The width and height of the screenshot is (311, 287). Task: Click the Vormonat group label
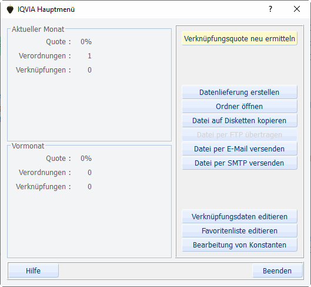click(28, 146)
